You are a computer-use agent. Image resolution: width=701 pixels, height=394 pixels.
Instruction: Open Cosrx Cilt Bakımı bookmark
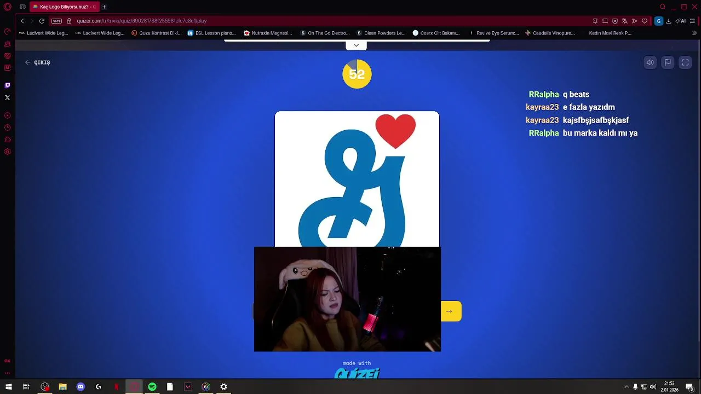(436, 33)
